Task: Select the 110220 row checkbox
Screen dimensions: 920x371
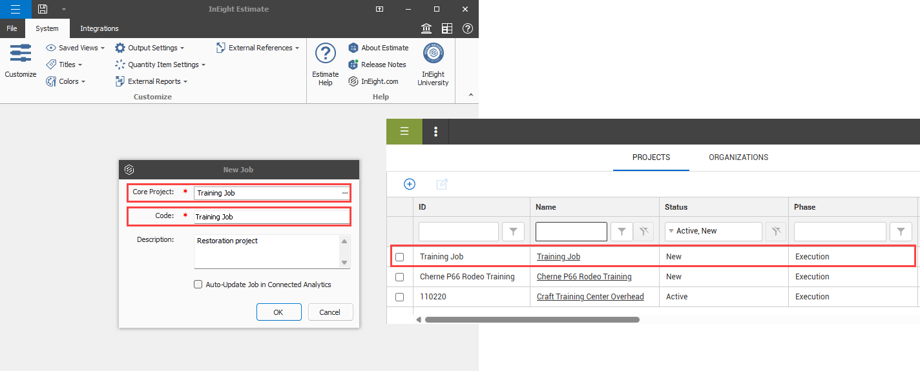Action: coord(399,297)
